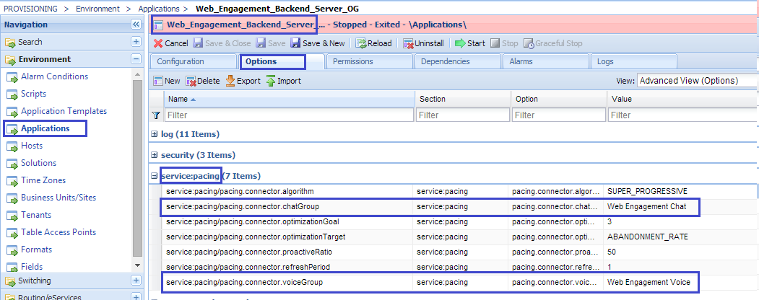
Task: Click Save & New toolbar button
Action: click(317, 43)
